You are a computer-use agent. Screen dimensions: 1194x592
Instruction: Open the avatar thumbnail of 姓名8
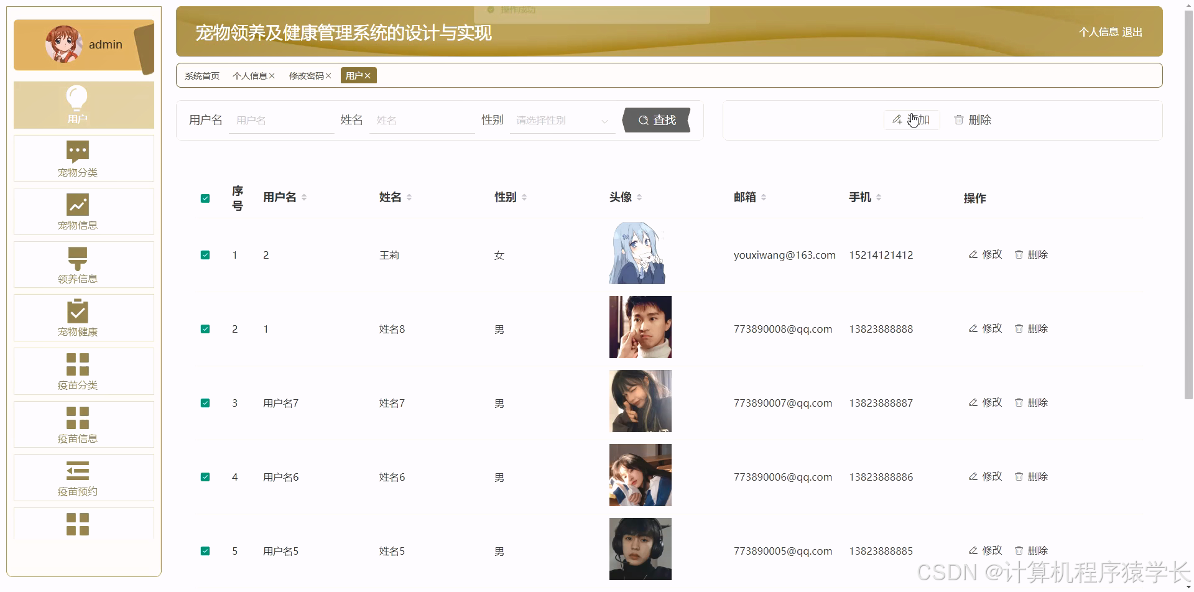(x=641, y=327)
